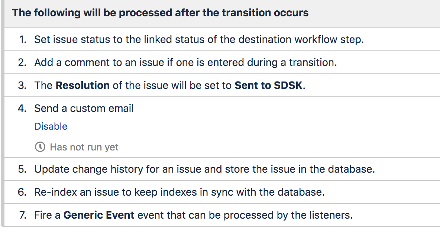Click the number 4 list marker
440x232 pixels.
coord(22,108)
